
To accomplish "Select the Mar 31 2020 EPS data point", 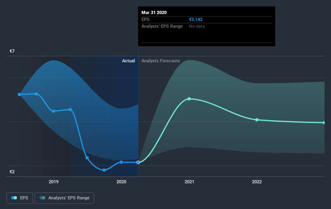I will tap(138, 162).
